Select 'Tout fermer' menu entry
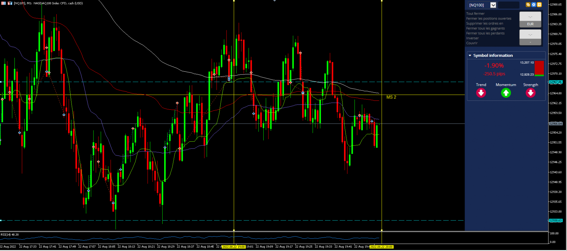 click(x=475, y=14)
